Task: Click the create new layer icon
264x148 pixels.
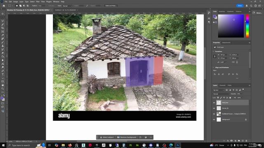Action: 243,141
